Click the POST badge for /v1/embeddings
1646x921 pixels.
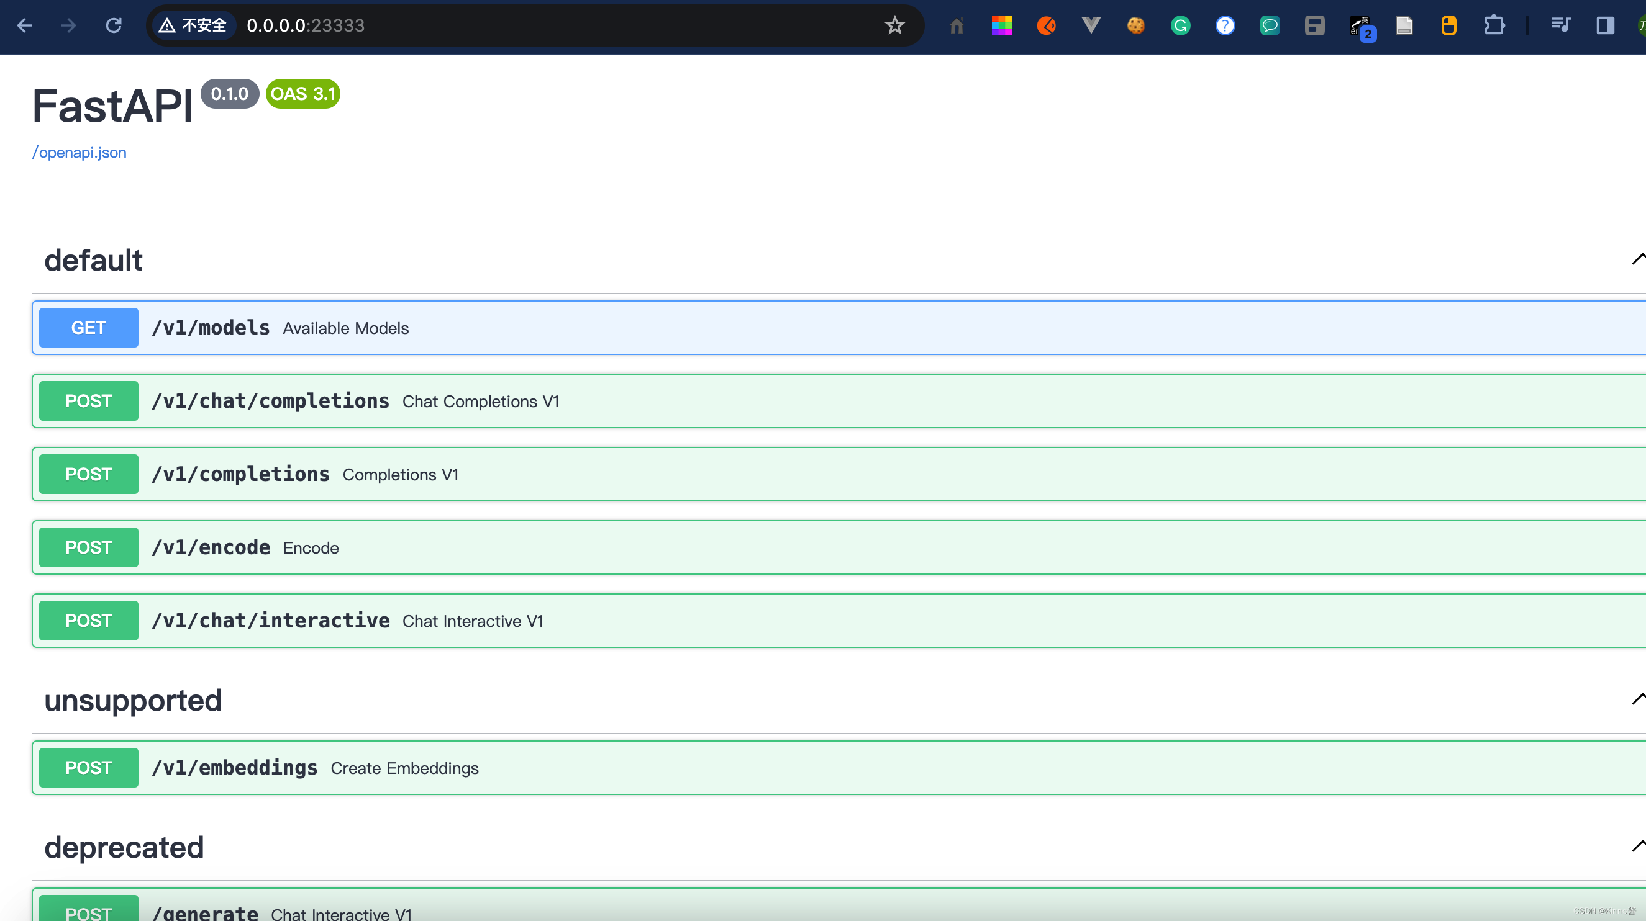click(x=89, y=767)
